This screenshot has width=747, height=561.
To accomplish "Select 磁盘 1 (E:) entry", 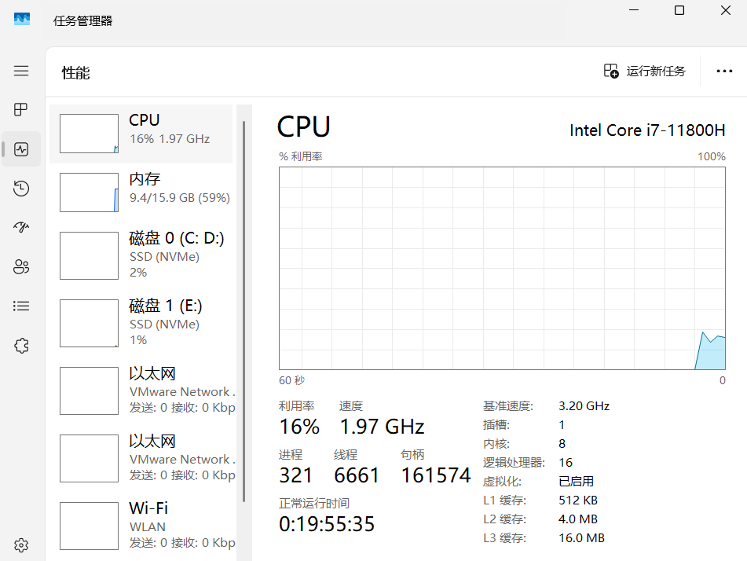I will 141,323.
